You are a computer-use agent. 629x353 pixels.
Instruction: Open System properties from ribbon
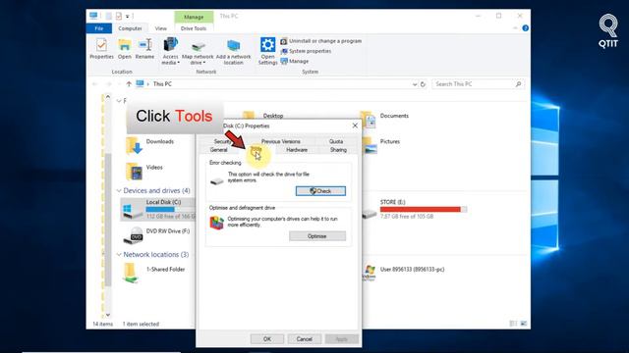tap(306, 51)
